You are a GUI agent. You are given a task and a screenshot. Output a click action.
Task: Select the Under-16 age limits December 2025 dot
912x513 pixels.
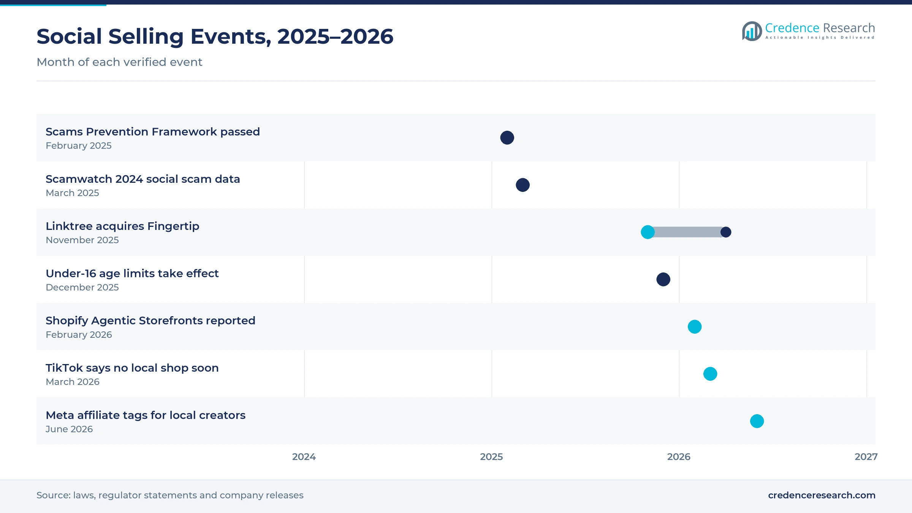tap(663, 279)
